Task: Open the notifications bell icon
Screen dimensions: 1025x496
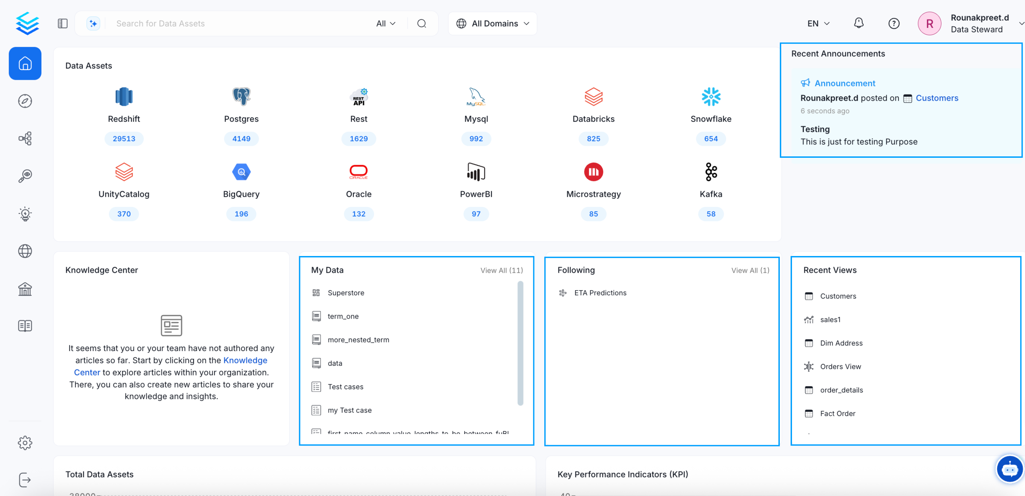Action: [x=858, y=23]
